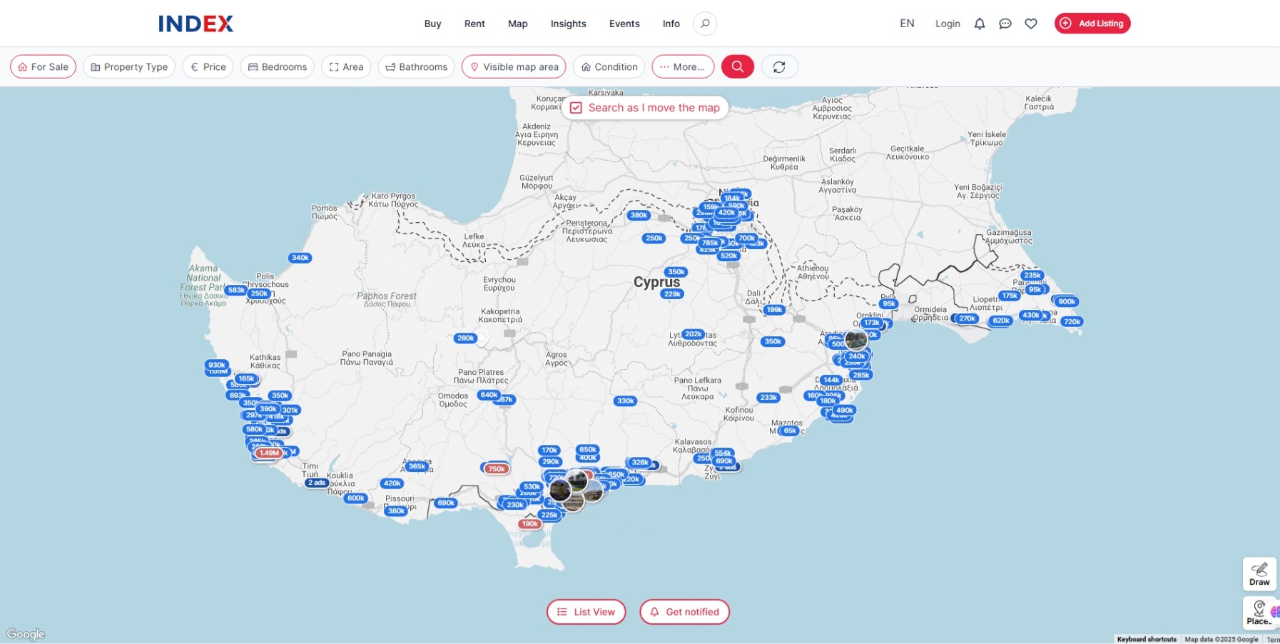This screenshot has height=644, width=1280.
Task: Open notifications bell icon
Action: coord(980,24)
